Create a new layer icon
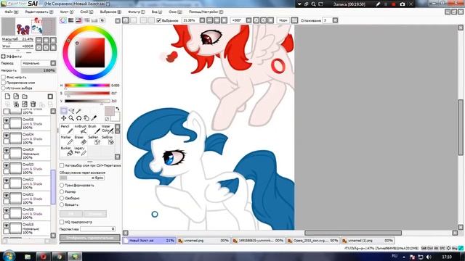 tap(7, 96)
